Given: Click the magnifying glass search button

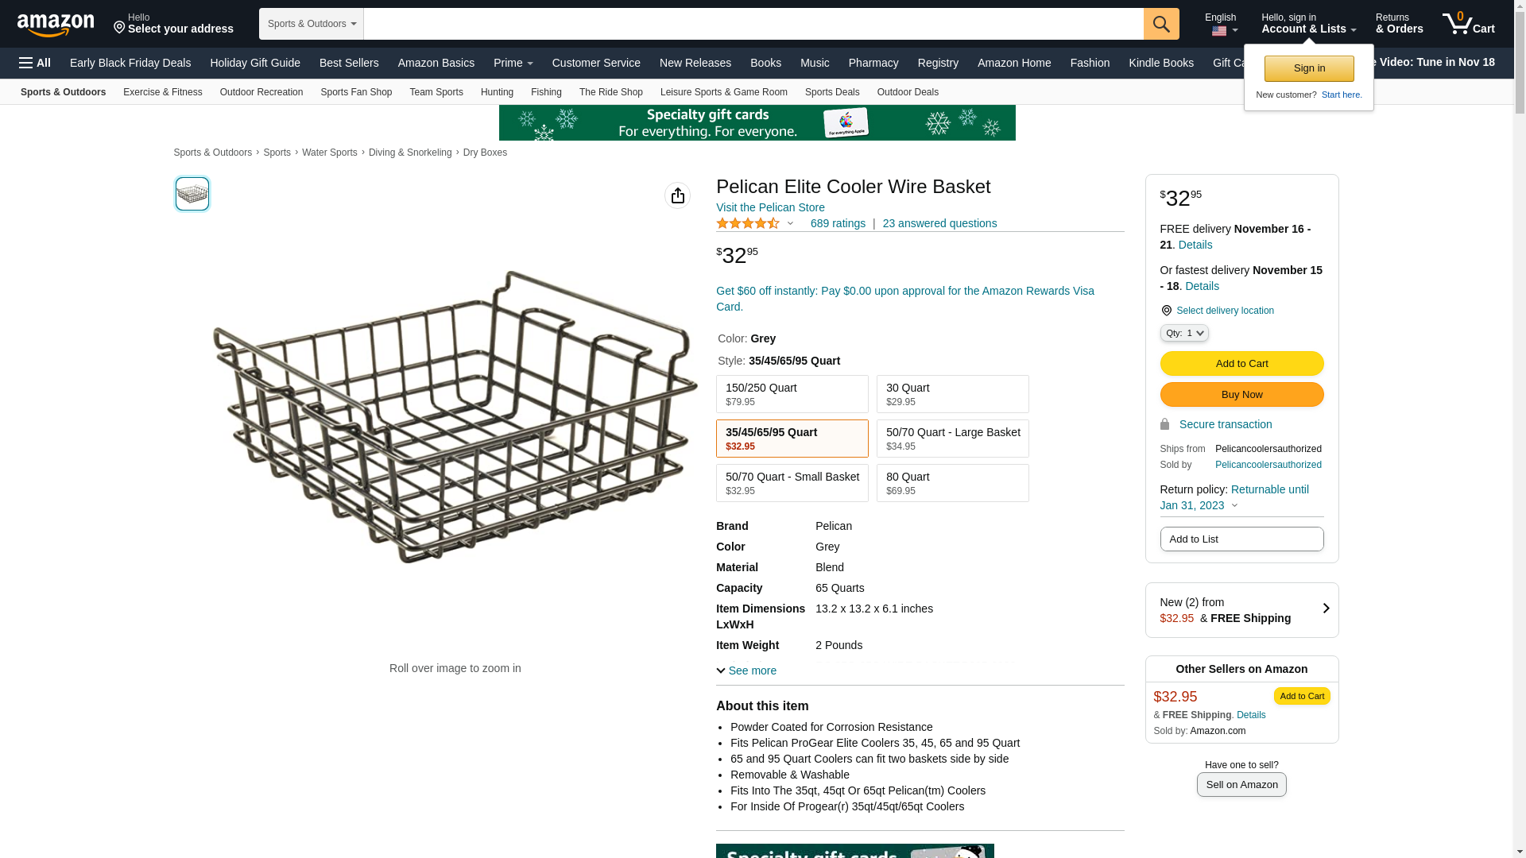Looking at the screenshot, I should (x=1161, y=24).
